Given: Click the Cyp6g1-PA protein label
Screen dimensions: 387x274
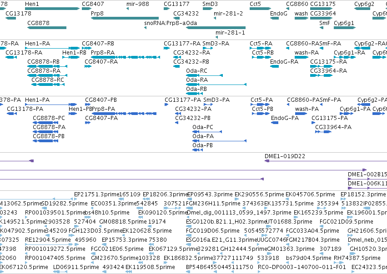Looking at the screenshot, I should 355,109.
